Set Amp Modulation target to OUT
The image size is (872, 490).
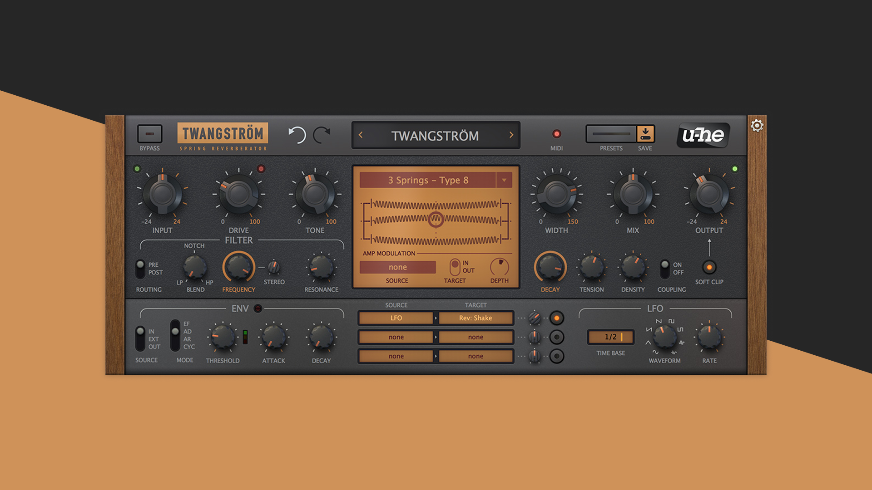454,271
